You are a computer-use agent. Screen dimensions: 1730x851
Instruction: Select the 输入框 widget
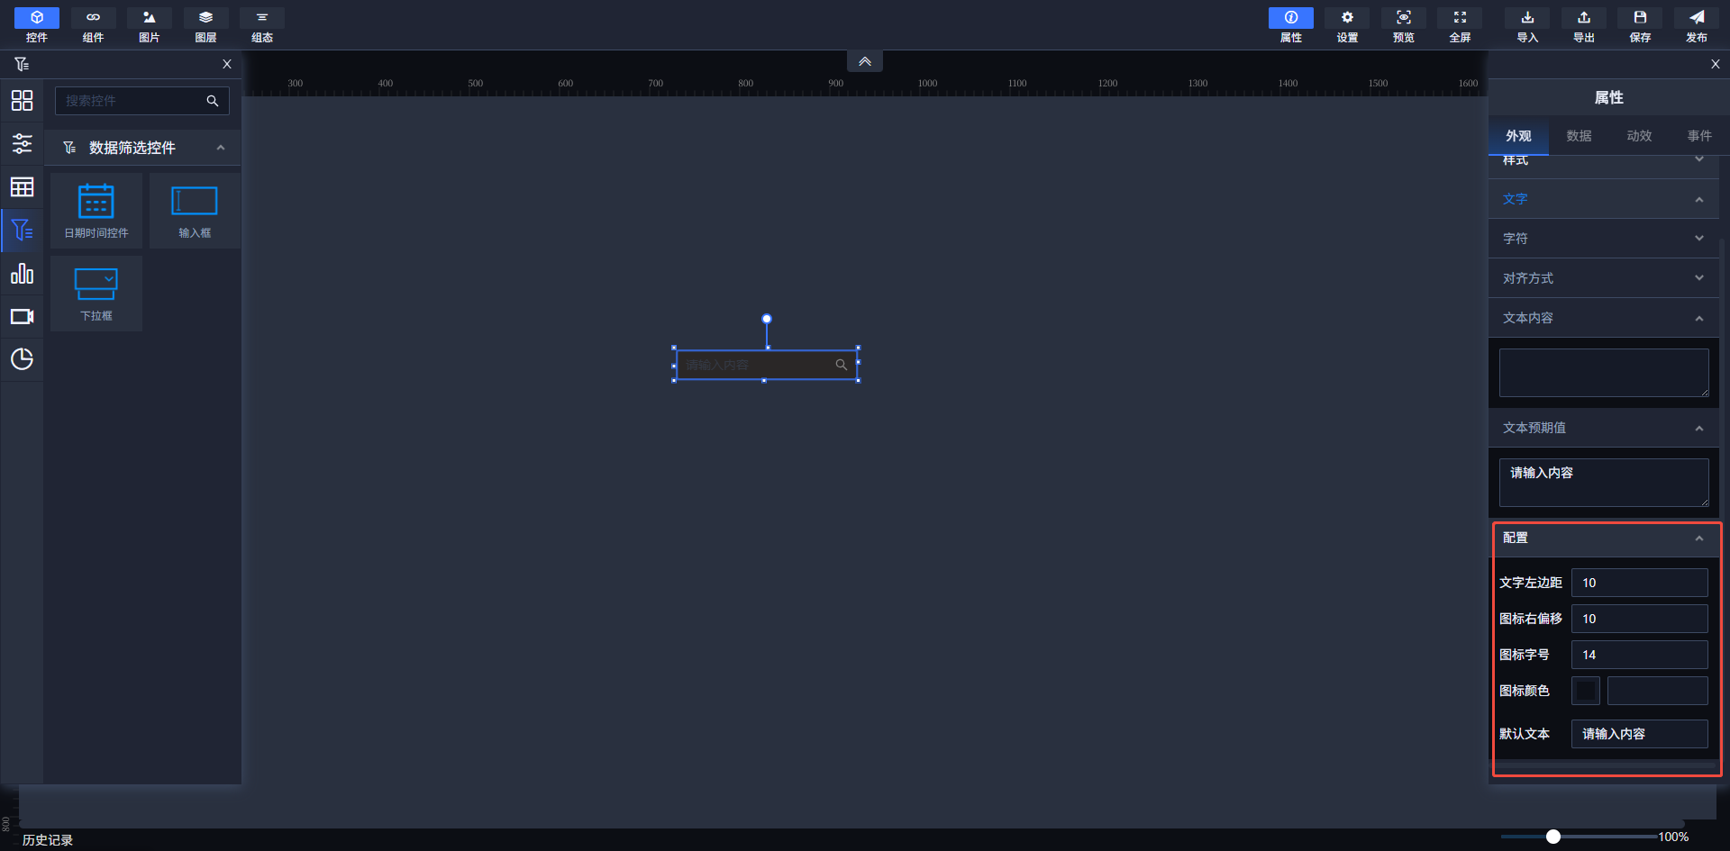[195, 211]
